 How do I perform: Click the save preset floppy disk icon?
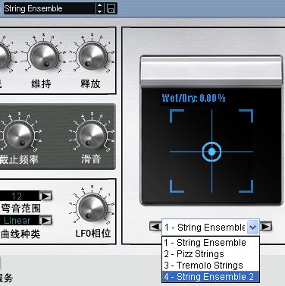(111, 8)
